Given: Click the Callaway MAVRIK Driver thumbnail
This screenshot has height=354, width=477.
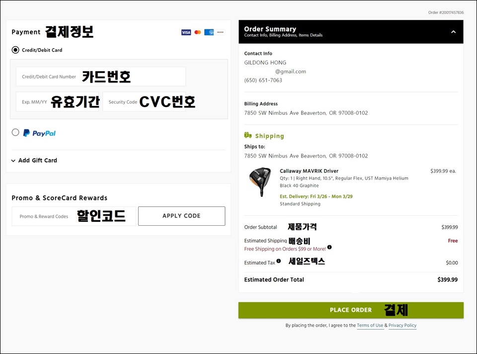Looking at the screenshot, I should (260, 181).
